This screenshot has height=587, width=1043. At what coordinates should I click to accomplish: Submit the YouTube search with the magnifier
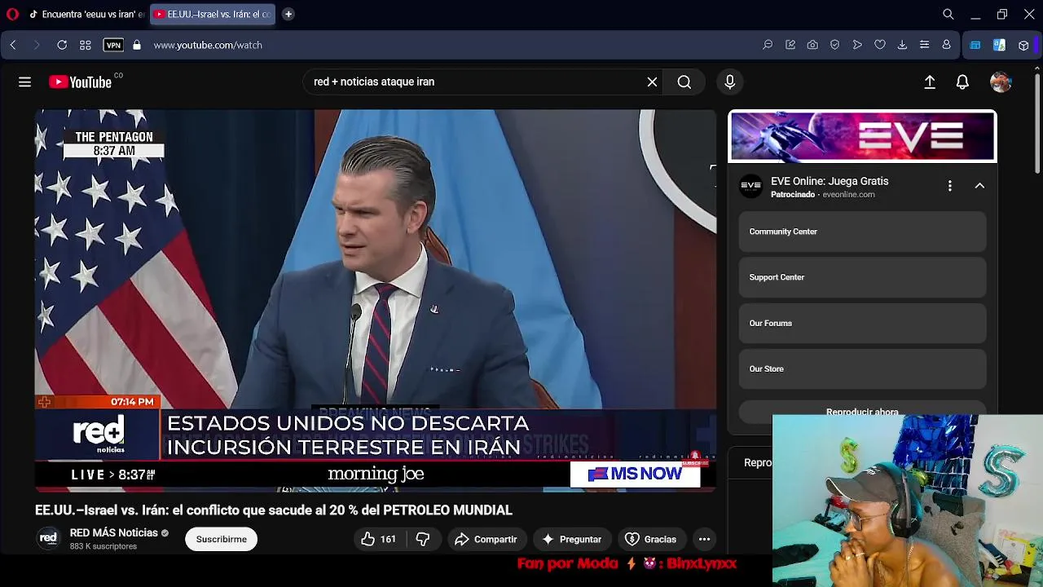click(x=684, y=82)
